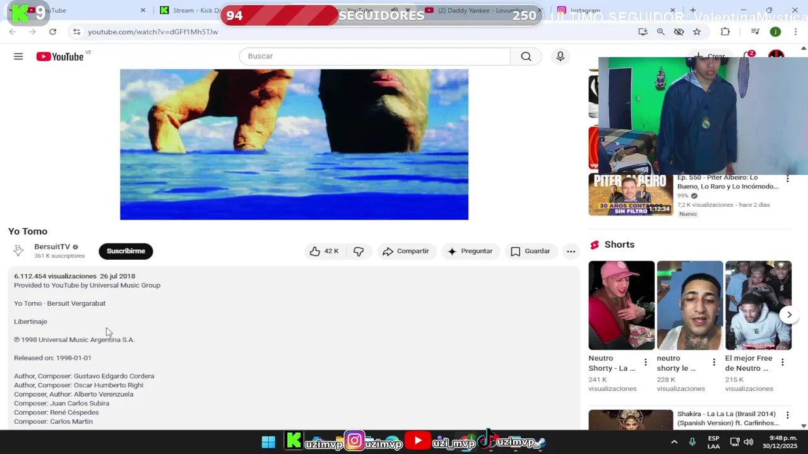
Task: Open the Chrome three-dot menu
Action: tap(796, 32)
